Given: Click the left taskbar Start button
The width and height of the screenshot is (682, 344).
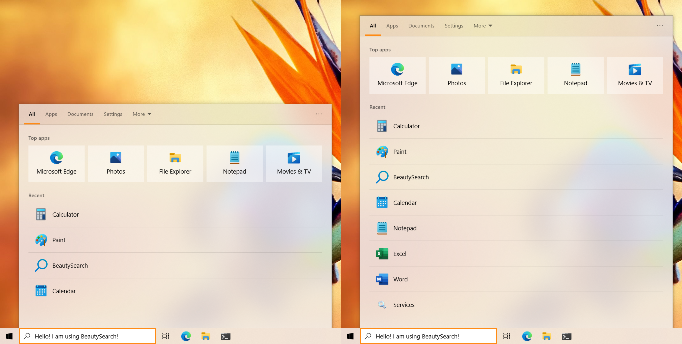Looking at the screenshot, I should [x=9, y=336].
